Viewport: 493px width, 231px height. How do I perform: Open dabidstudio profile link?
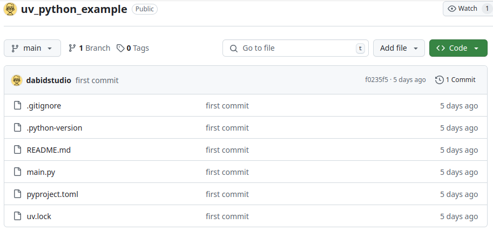click(x=49, y=80)
